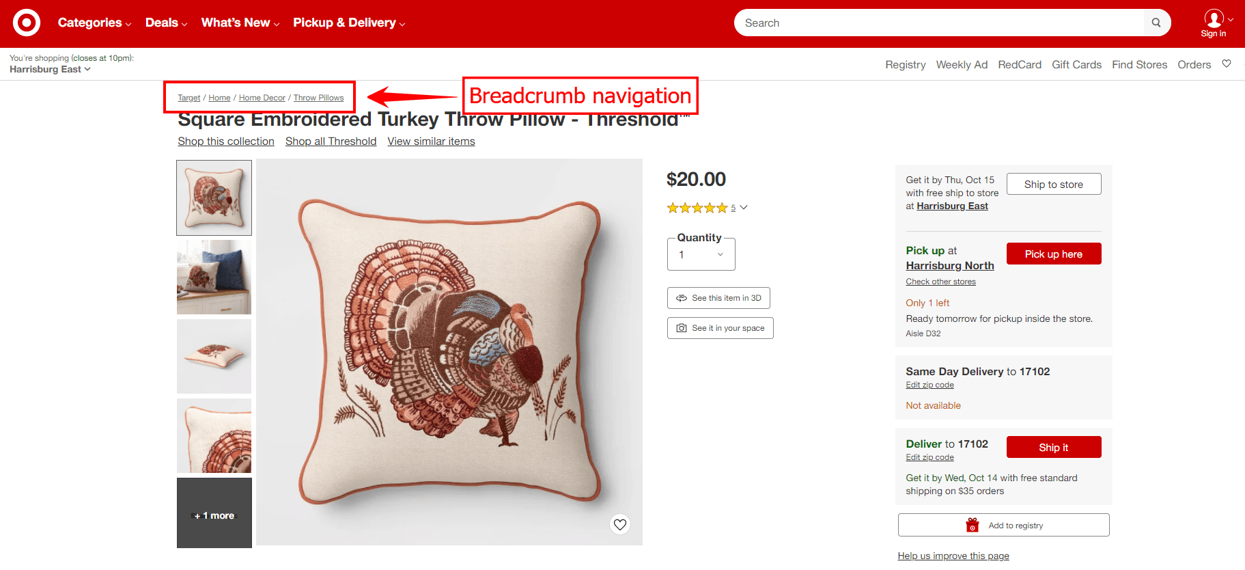Click the Pick up here button

tap(1053, 254)
